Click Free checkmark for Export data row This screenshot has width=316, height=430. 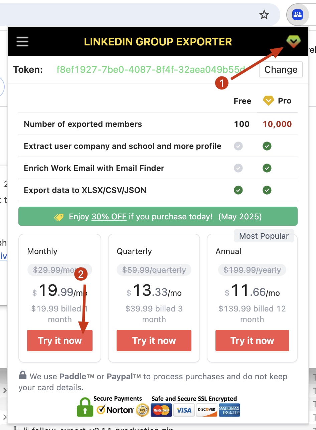point(238,190)
